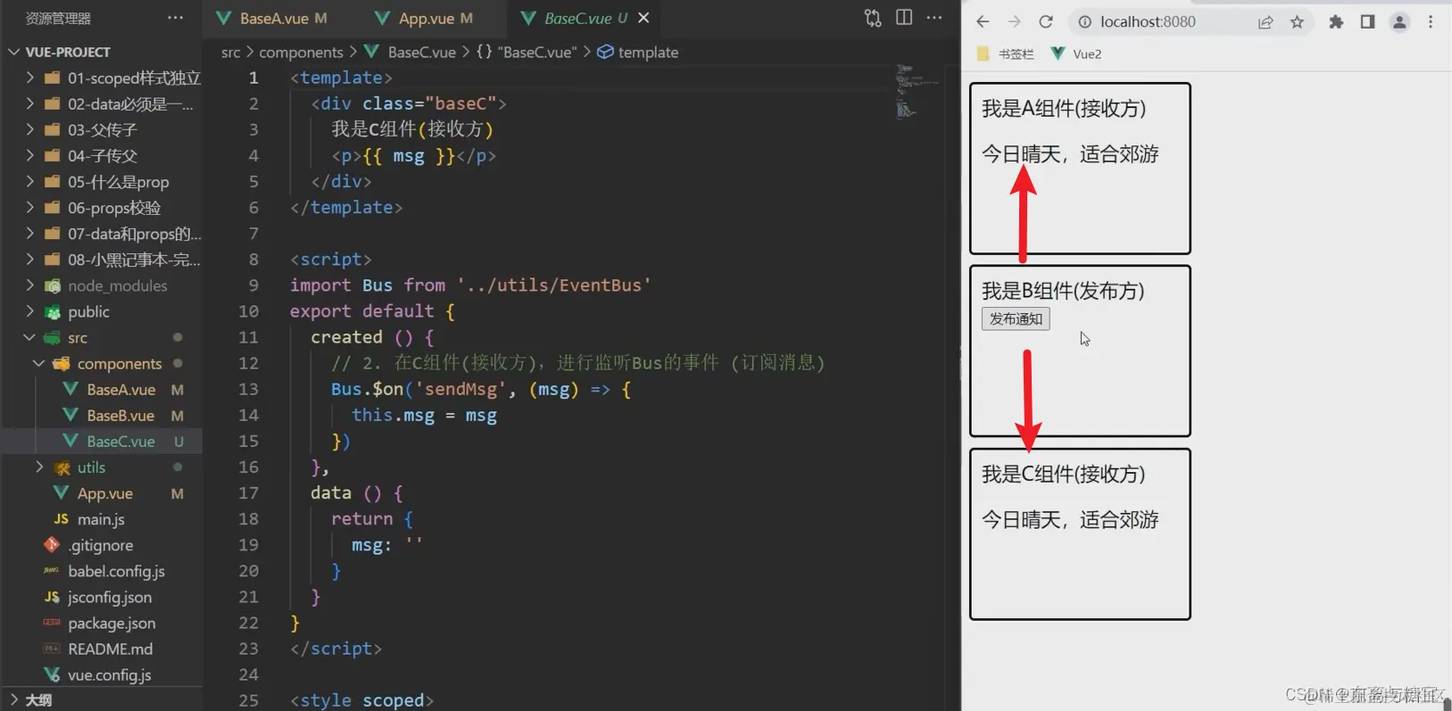Click the '../utils/EventBus' import path

click(x=553, y=285)
